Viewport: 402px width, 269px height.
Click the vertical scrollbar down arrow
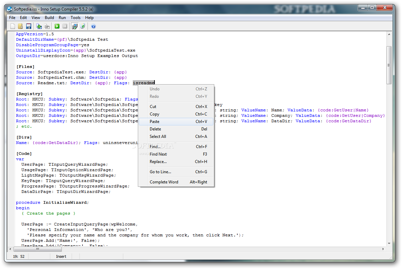[389, 243]
